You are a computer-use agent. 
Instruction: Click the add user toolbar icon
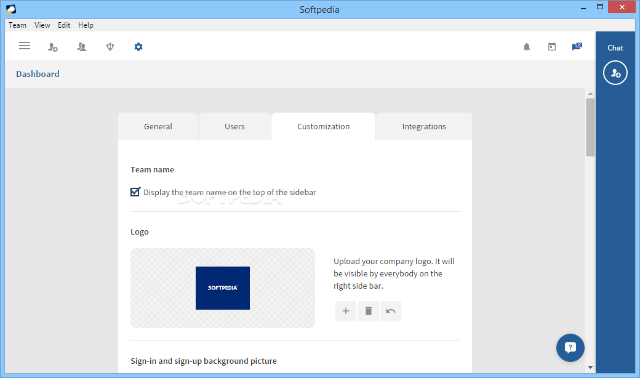coord(53,47)
